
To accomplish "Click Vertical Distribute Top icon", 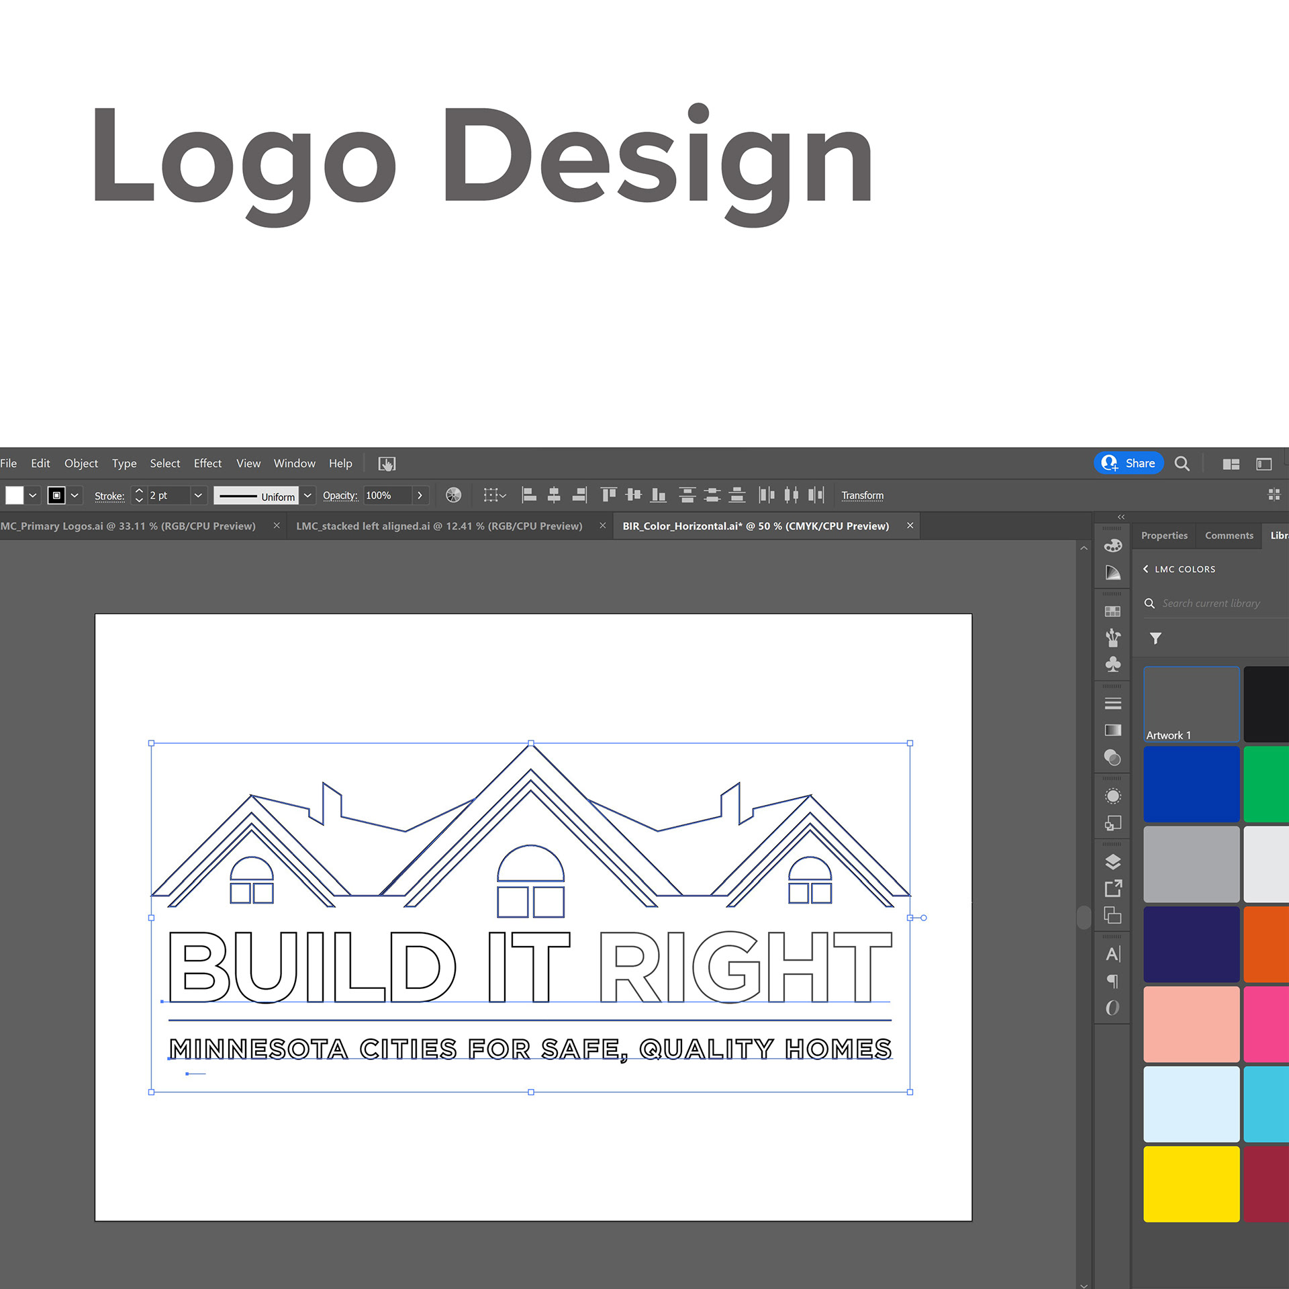I will pos(687,495).
